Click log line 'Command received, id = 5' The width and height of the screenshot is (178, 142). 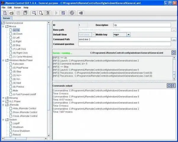coord(70,64)
